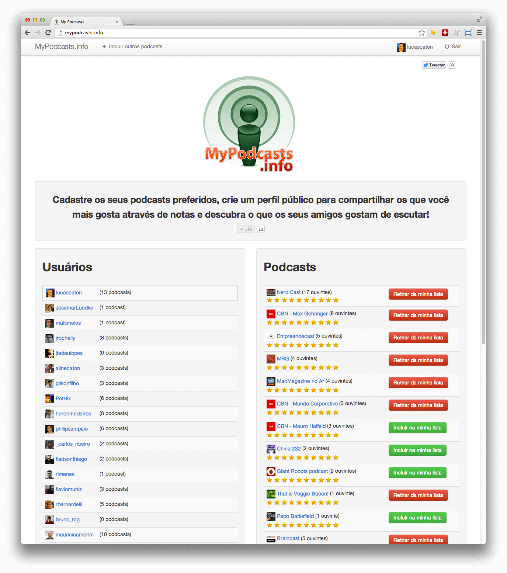Viewport: 507px width, 573px height.
Task: Click fladsonthiago user avatar
Action: pos(50,459)
